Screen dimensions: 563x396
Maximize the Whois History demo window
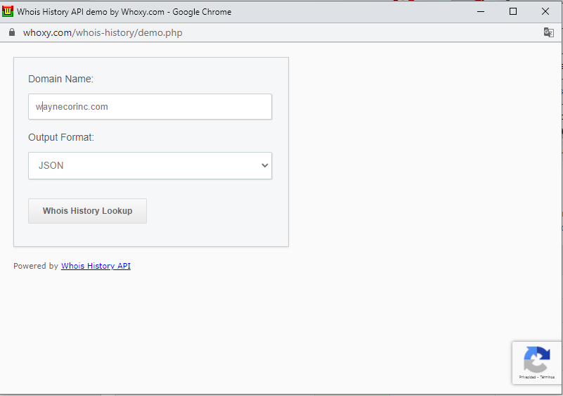513,11
